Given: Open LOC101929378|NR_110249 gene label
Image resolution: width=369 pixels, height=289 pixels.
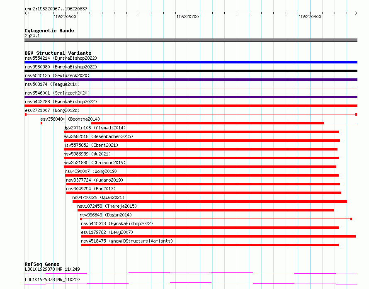Looking at the screenshot, I should 52,269.
